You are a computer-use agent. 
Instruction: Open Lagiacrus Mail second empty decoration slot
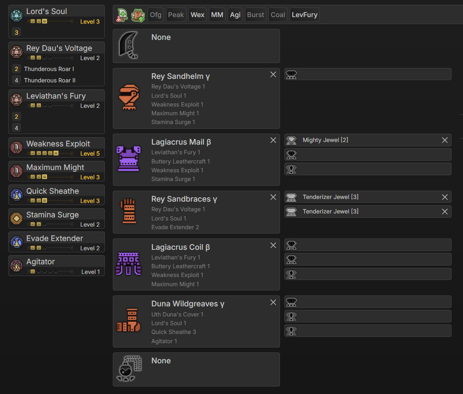click(x=368, y=155)
